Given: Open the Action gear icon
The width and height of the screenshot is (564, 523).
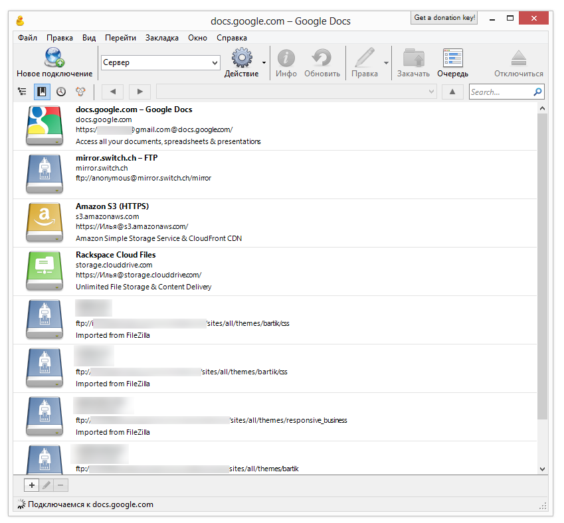Looking at the screenshot, I should 242,58.
